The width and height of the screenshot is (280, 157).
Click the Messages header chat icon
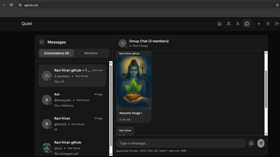tap(42, 42)
